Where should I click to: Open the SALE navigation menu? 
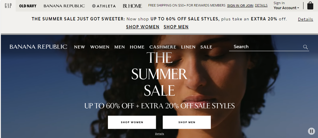[206, 47]
